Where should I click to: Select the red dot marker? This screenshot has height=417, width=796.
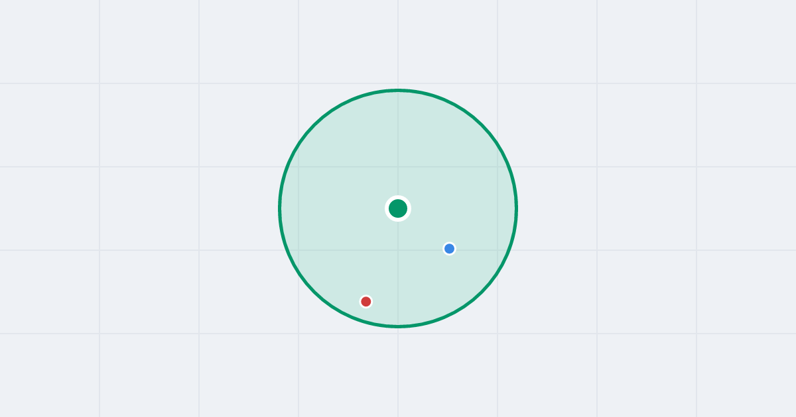365,302
